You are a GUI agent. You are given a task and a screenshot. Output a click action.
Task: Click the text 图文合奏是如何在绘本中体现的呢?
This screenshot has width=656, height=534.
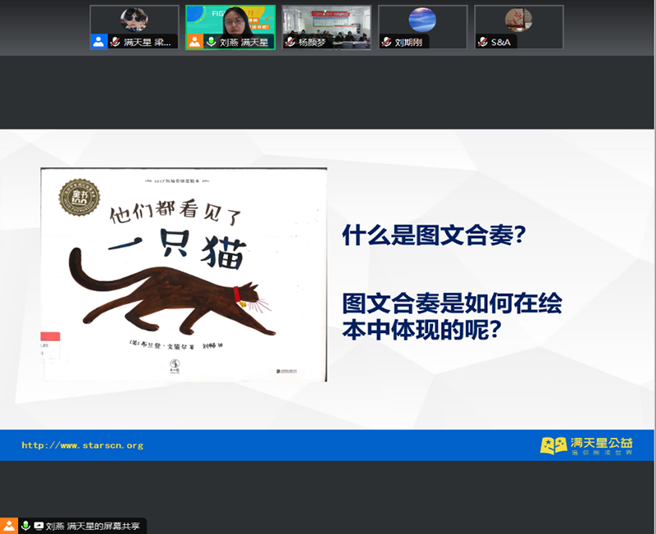[x=452, y=317]
